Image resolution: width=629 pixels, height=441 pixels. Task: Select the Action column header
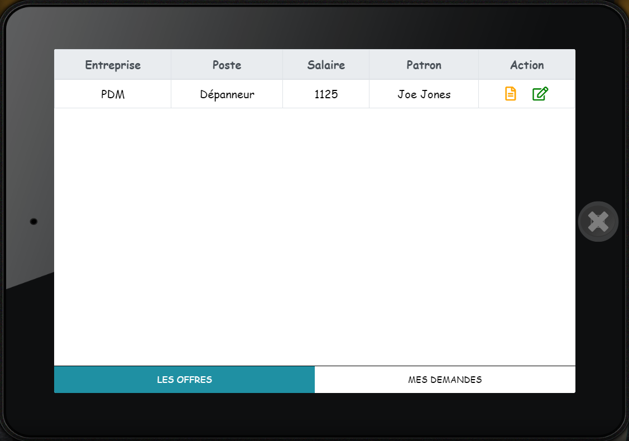[x=527, y=65]
